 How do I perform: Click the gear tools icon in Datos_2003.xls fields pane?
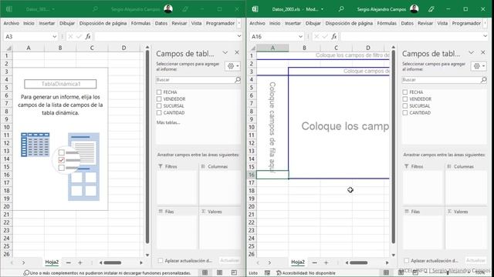[479, 66]
